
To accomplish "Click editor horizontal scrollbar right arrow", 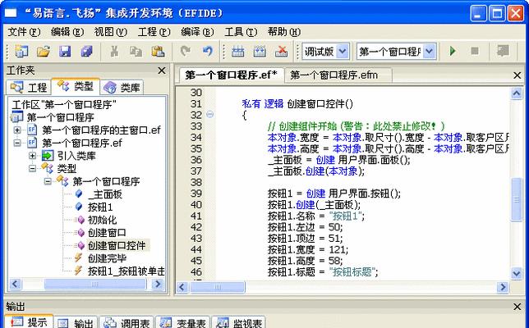I will pos(503,287).
